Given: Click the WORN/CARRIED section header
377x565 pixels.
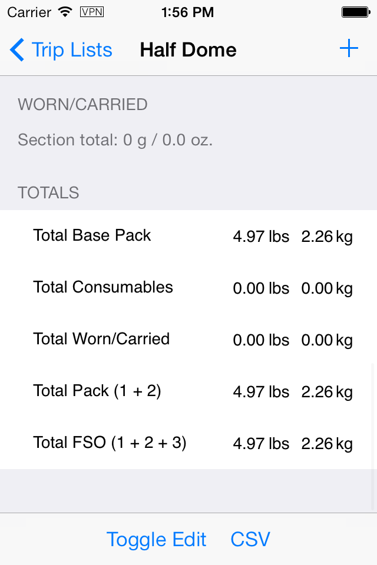Looking at the screenshot, I should click(82, 105).
